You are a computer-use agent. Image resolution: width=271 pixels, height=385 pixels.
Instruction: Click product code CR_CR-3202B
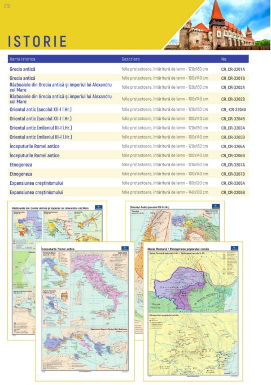233,99
